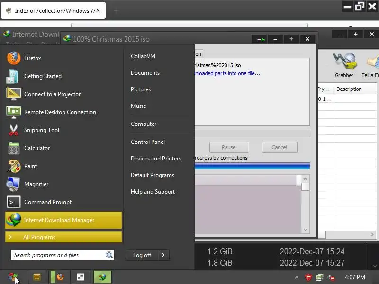Open the file explorer taskbar icon

37,277
